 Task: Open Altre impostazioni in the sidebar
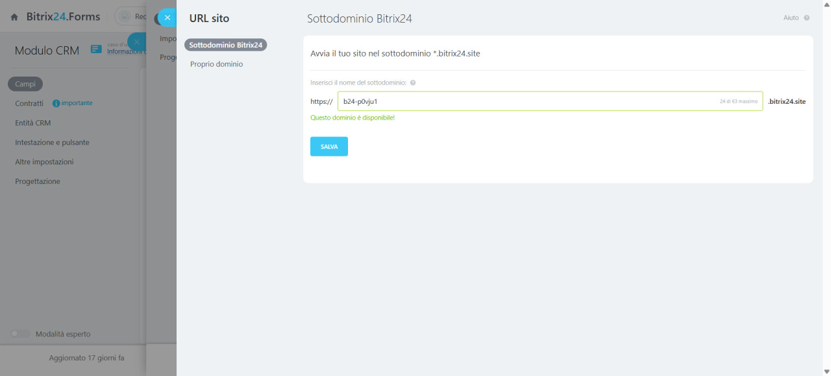tap(44, 162)
